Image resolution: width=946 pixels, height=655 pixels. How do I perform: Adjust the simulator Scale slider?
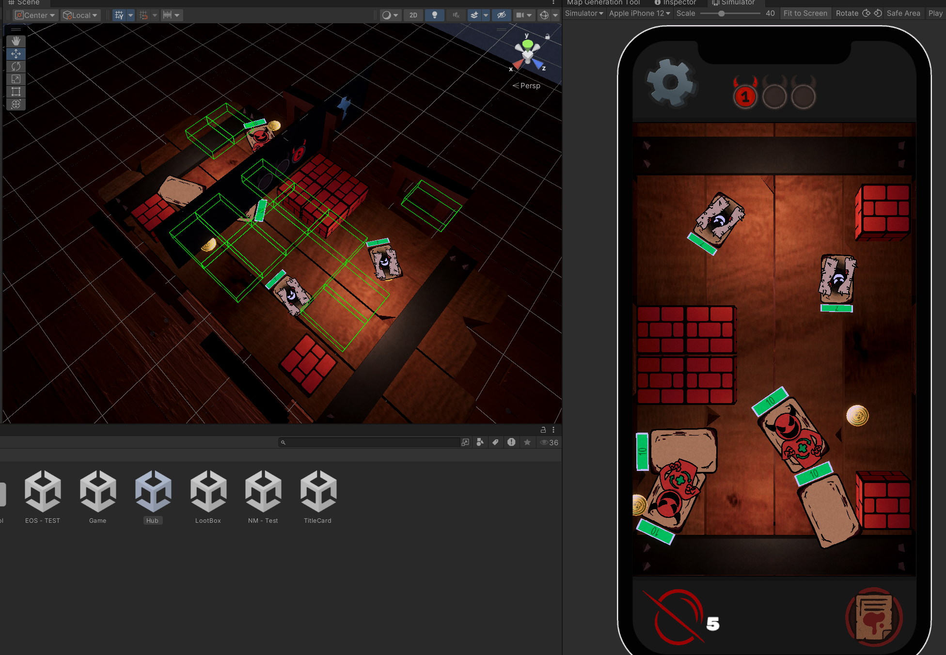(x=722, y=14)
